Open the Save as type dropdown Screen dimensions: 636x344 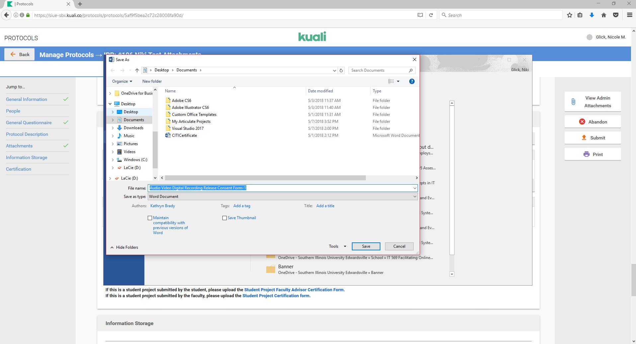click(x=282, y=197)
